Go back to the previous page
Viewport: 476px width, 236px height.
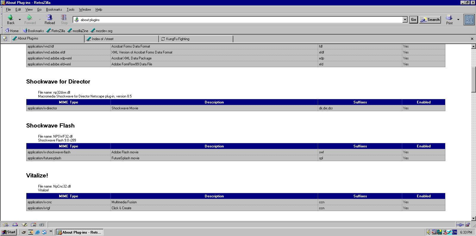tap(11, 20)
